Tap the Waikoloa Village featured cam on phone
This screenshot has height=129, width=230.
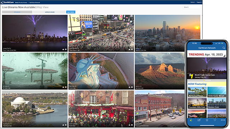pos(197,92)
